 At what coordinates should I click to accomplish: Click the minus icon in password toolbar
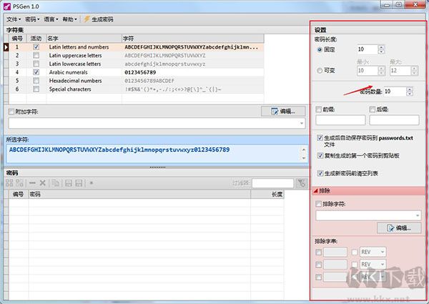coord(33,183)
